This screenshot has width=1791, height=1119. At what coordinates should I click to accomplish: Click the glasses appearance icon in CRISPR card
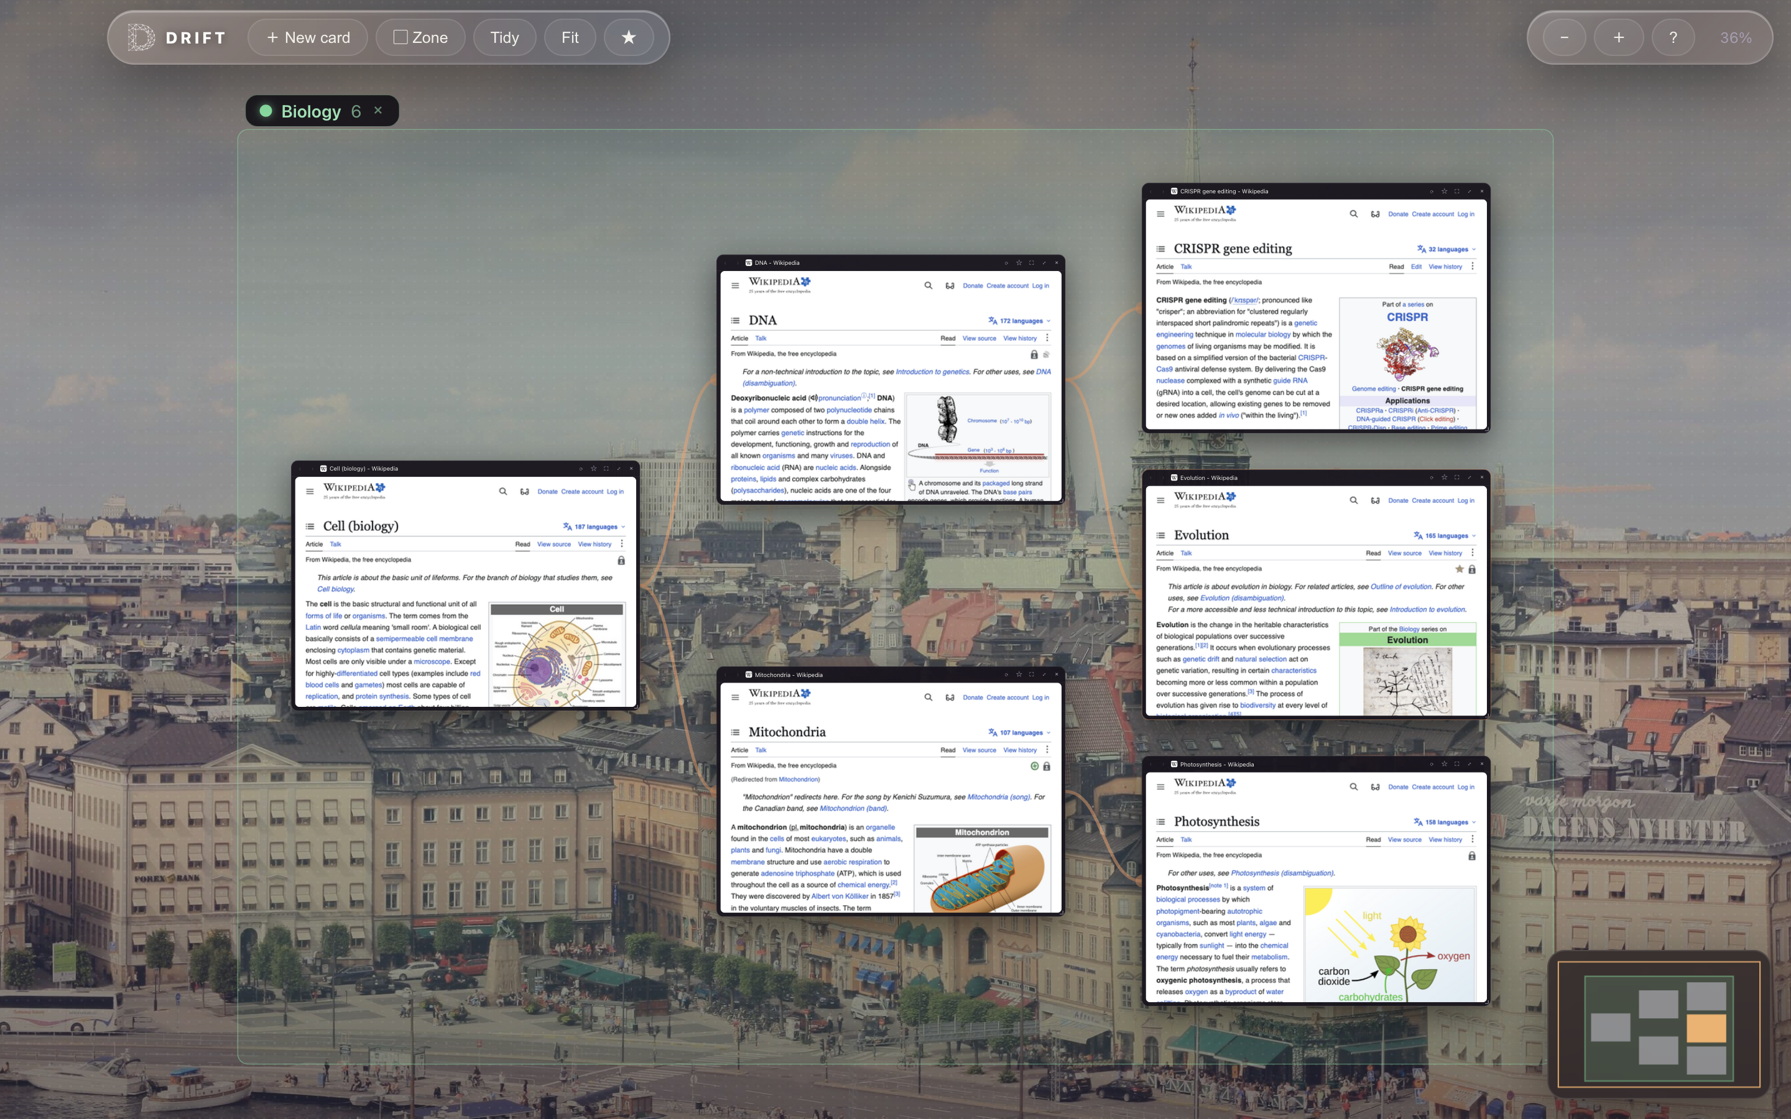click(1375, 214)
